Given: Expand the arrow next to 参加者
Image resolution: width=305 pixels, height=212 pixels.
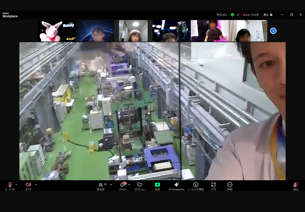Looking at the screenshot, I should 112,185.
